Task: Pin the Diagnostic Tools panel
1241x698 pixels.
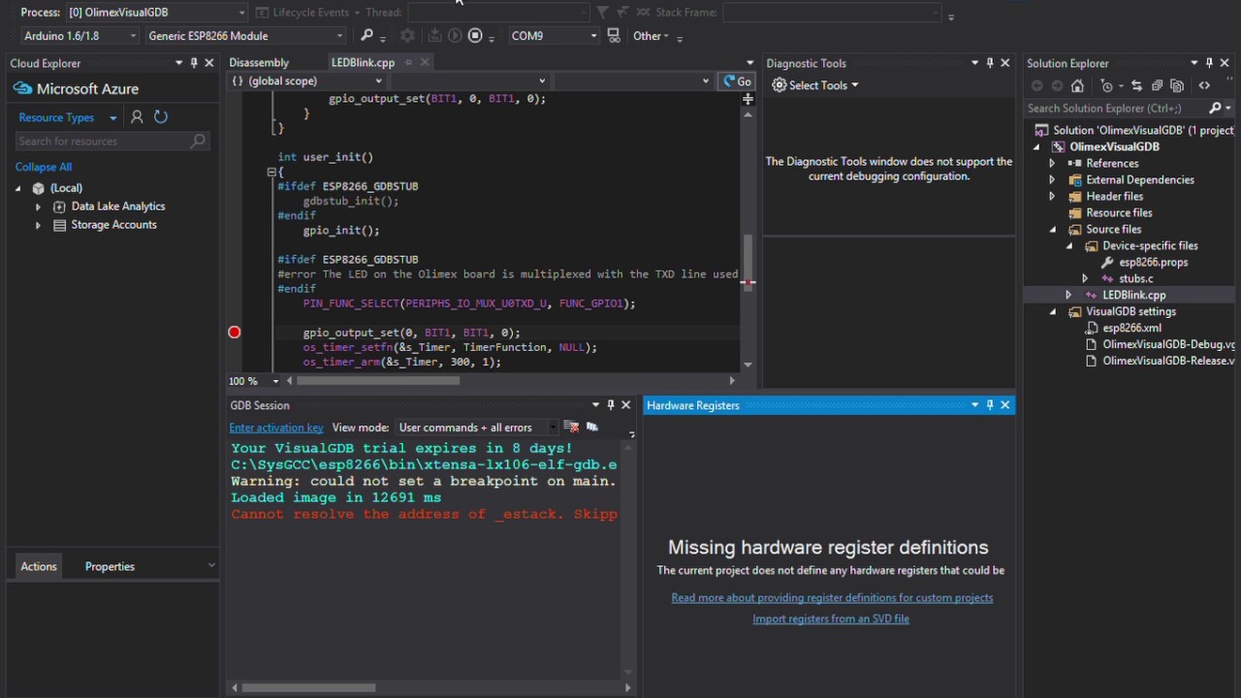Action: (990, 63)
